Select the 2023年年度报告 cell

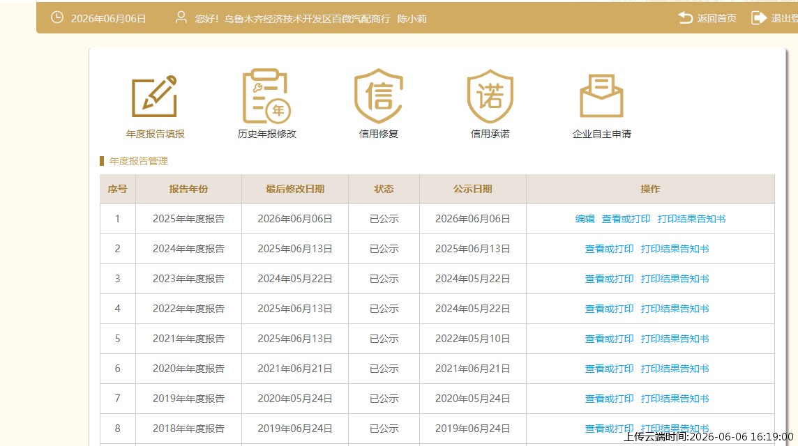[x=188, y=279]
